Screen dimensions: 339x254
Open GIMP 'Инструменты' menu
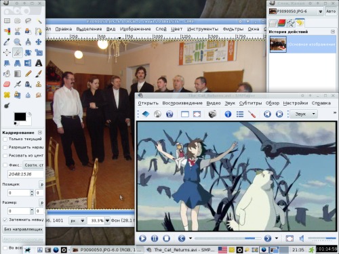coord(203,29)
